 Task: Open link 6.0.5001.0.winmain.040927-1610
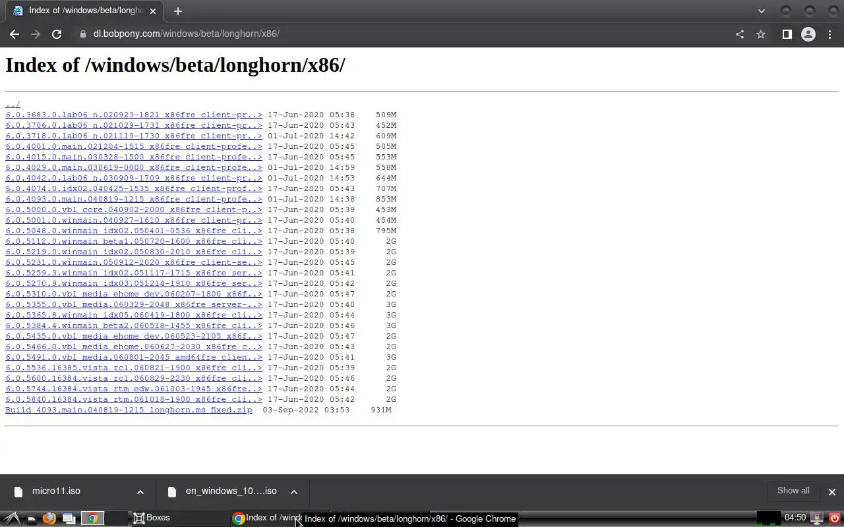134,220
